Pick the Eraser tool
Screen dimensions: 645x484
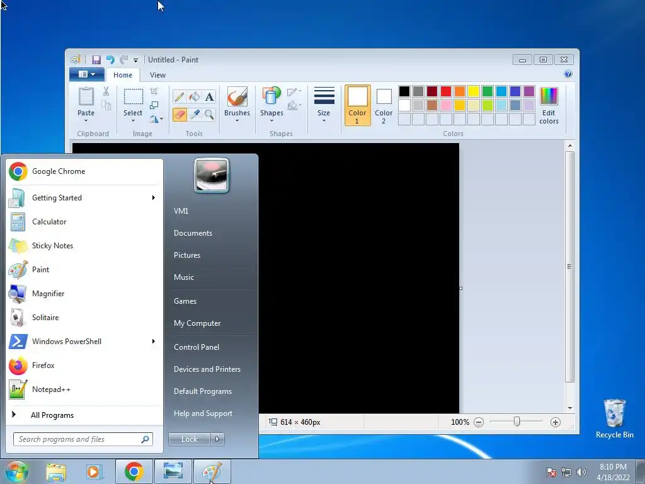[180, 114]
